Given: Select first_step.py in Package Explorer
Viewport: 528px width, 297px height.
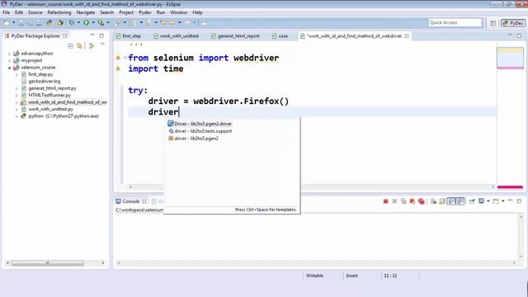Looking at the screenshot, I should pyautogui.click(x=40, y=74).
